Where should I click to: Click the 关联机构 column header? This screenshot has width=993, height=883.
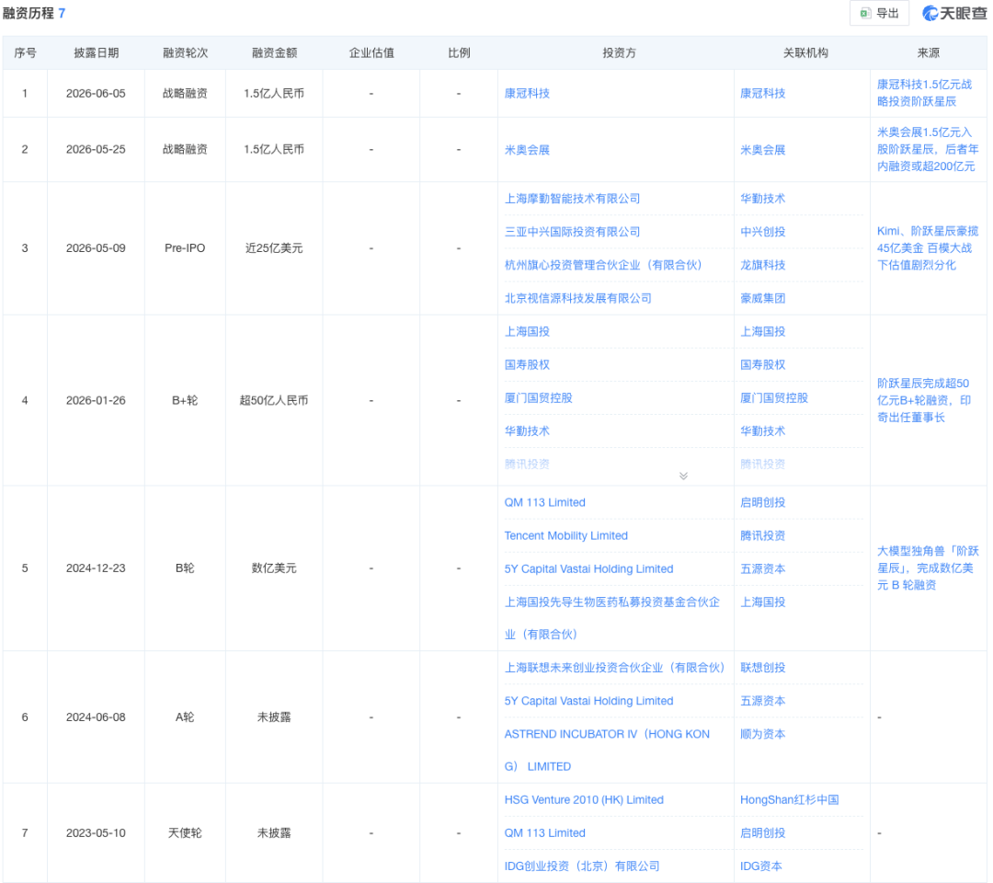pos(805,52)
